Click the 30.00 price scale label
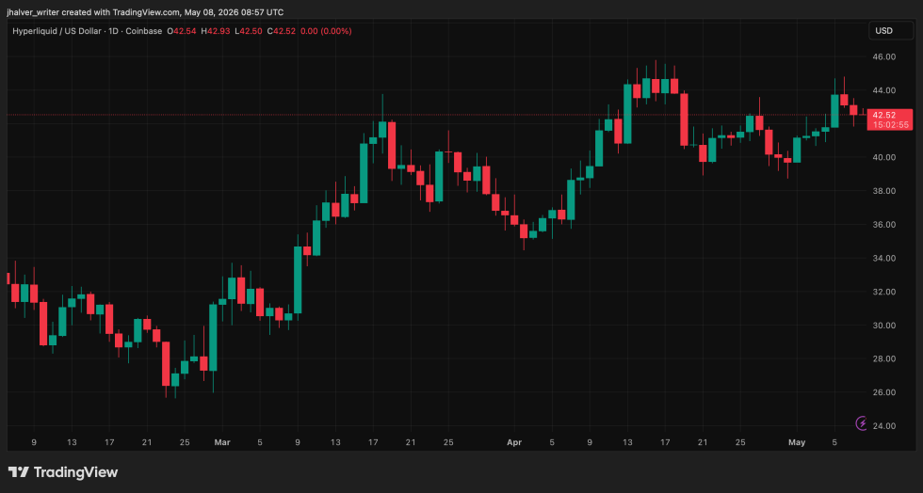The image size is (923, 493). click(x=884, y=326)
